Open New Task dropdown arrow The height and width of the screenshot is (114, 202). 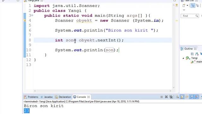[187, 6]
